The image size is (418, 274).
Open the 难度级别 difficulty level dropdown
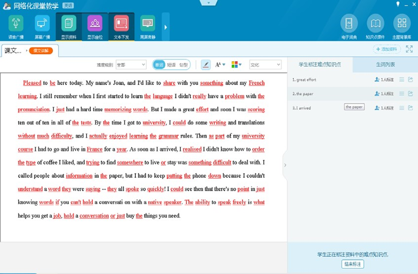pyautogui.click(x=131, y=65)
